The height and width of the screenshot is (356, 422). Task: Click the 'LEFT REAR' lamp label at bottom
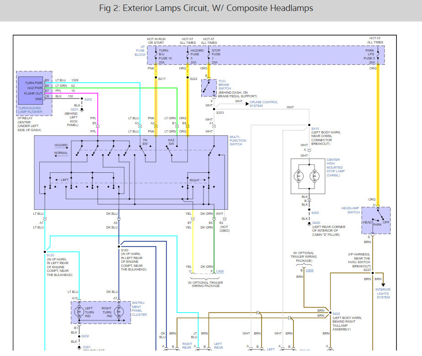(218, 346)
